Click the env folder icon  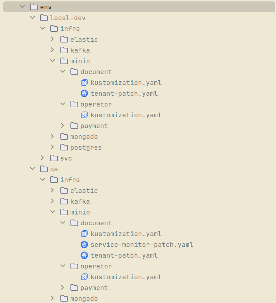[x=34, y=7]
